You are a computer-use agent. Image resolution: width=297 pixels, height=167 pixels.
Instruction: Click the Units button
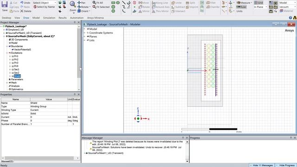tap(239, 11)
